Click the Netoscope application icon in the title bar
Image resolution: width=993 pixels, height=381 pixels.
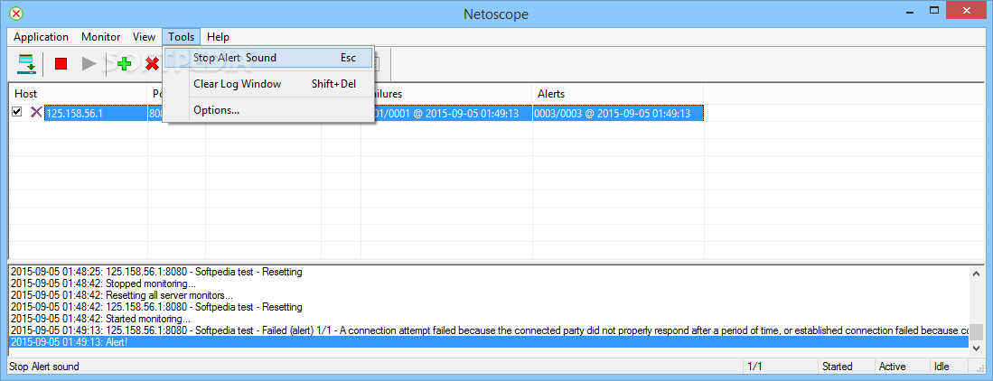(x=16, y=14)
